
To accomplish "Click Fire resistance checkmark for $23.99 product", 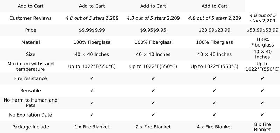I will tap(214, 78).
